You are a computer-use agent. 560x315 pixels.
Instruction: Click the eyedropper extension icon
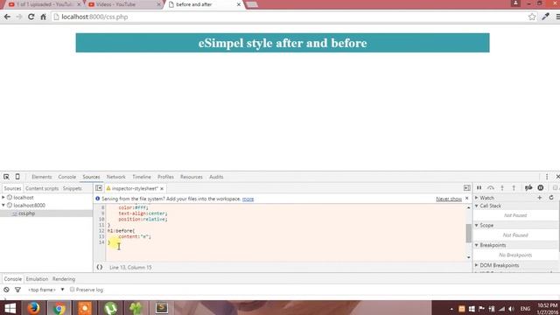coord(545,17)
